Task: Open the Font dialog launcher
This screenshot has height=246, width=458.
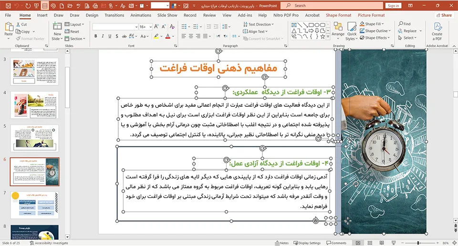Action: [176, 46]
